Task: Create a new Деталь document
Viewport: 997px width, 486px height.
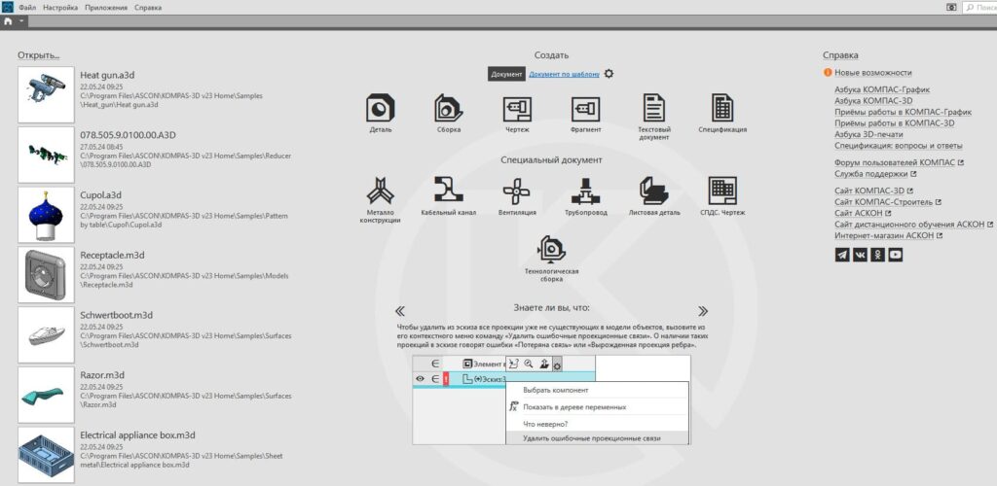Action: click(x=381, y=108)
